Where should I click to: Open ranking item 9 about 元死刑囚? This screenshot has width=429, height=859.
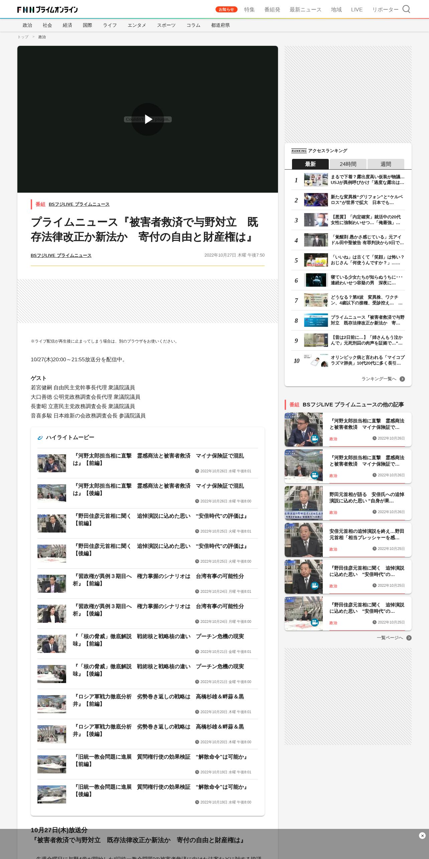coord(348,340)
